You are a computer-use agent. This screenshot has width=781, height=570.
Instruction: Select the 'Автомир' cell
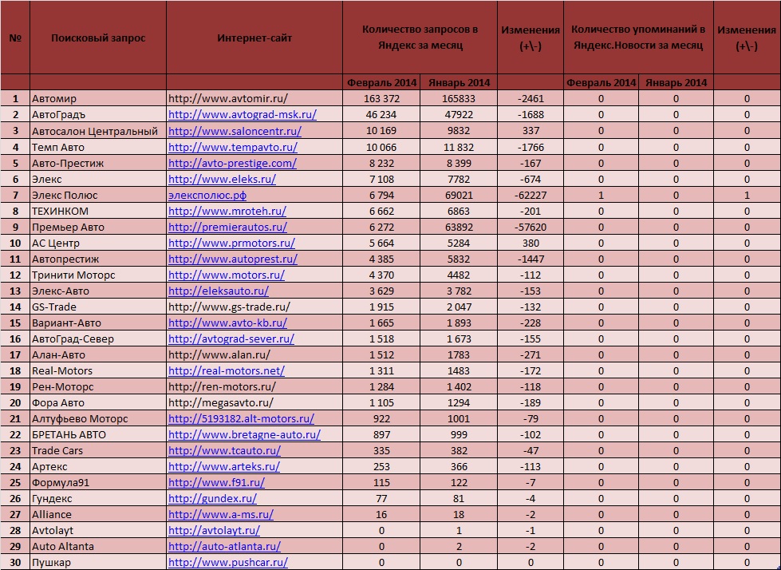(98, 99)
